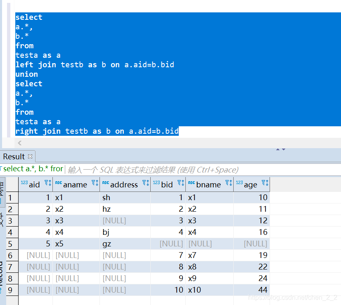Click the filter/sort icon of aid column
The width and height of the screenshot is (341, 305).
(48, 182)
